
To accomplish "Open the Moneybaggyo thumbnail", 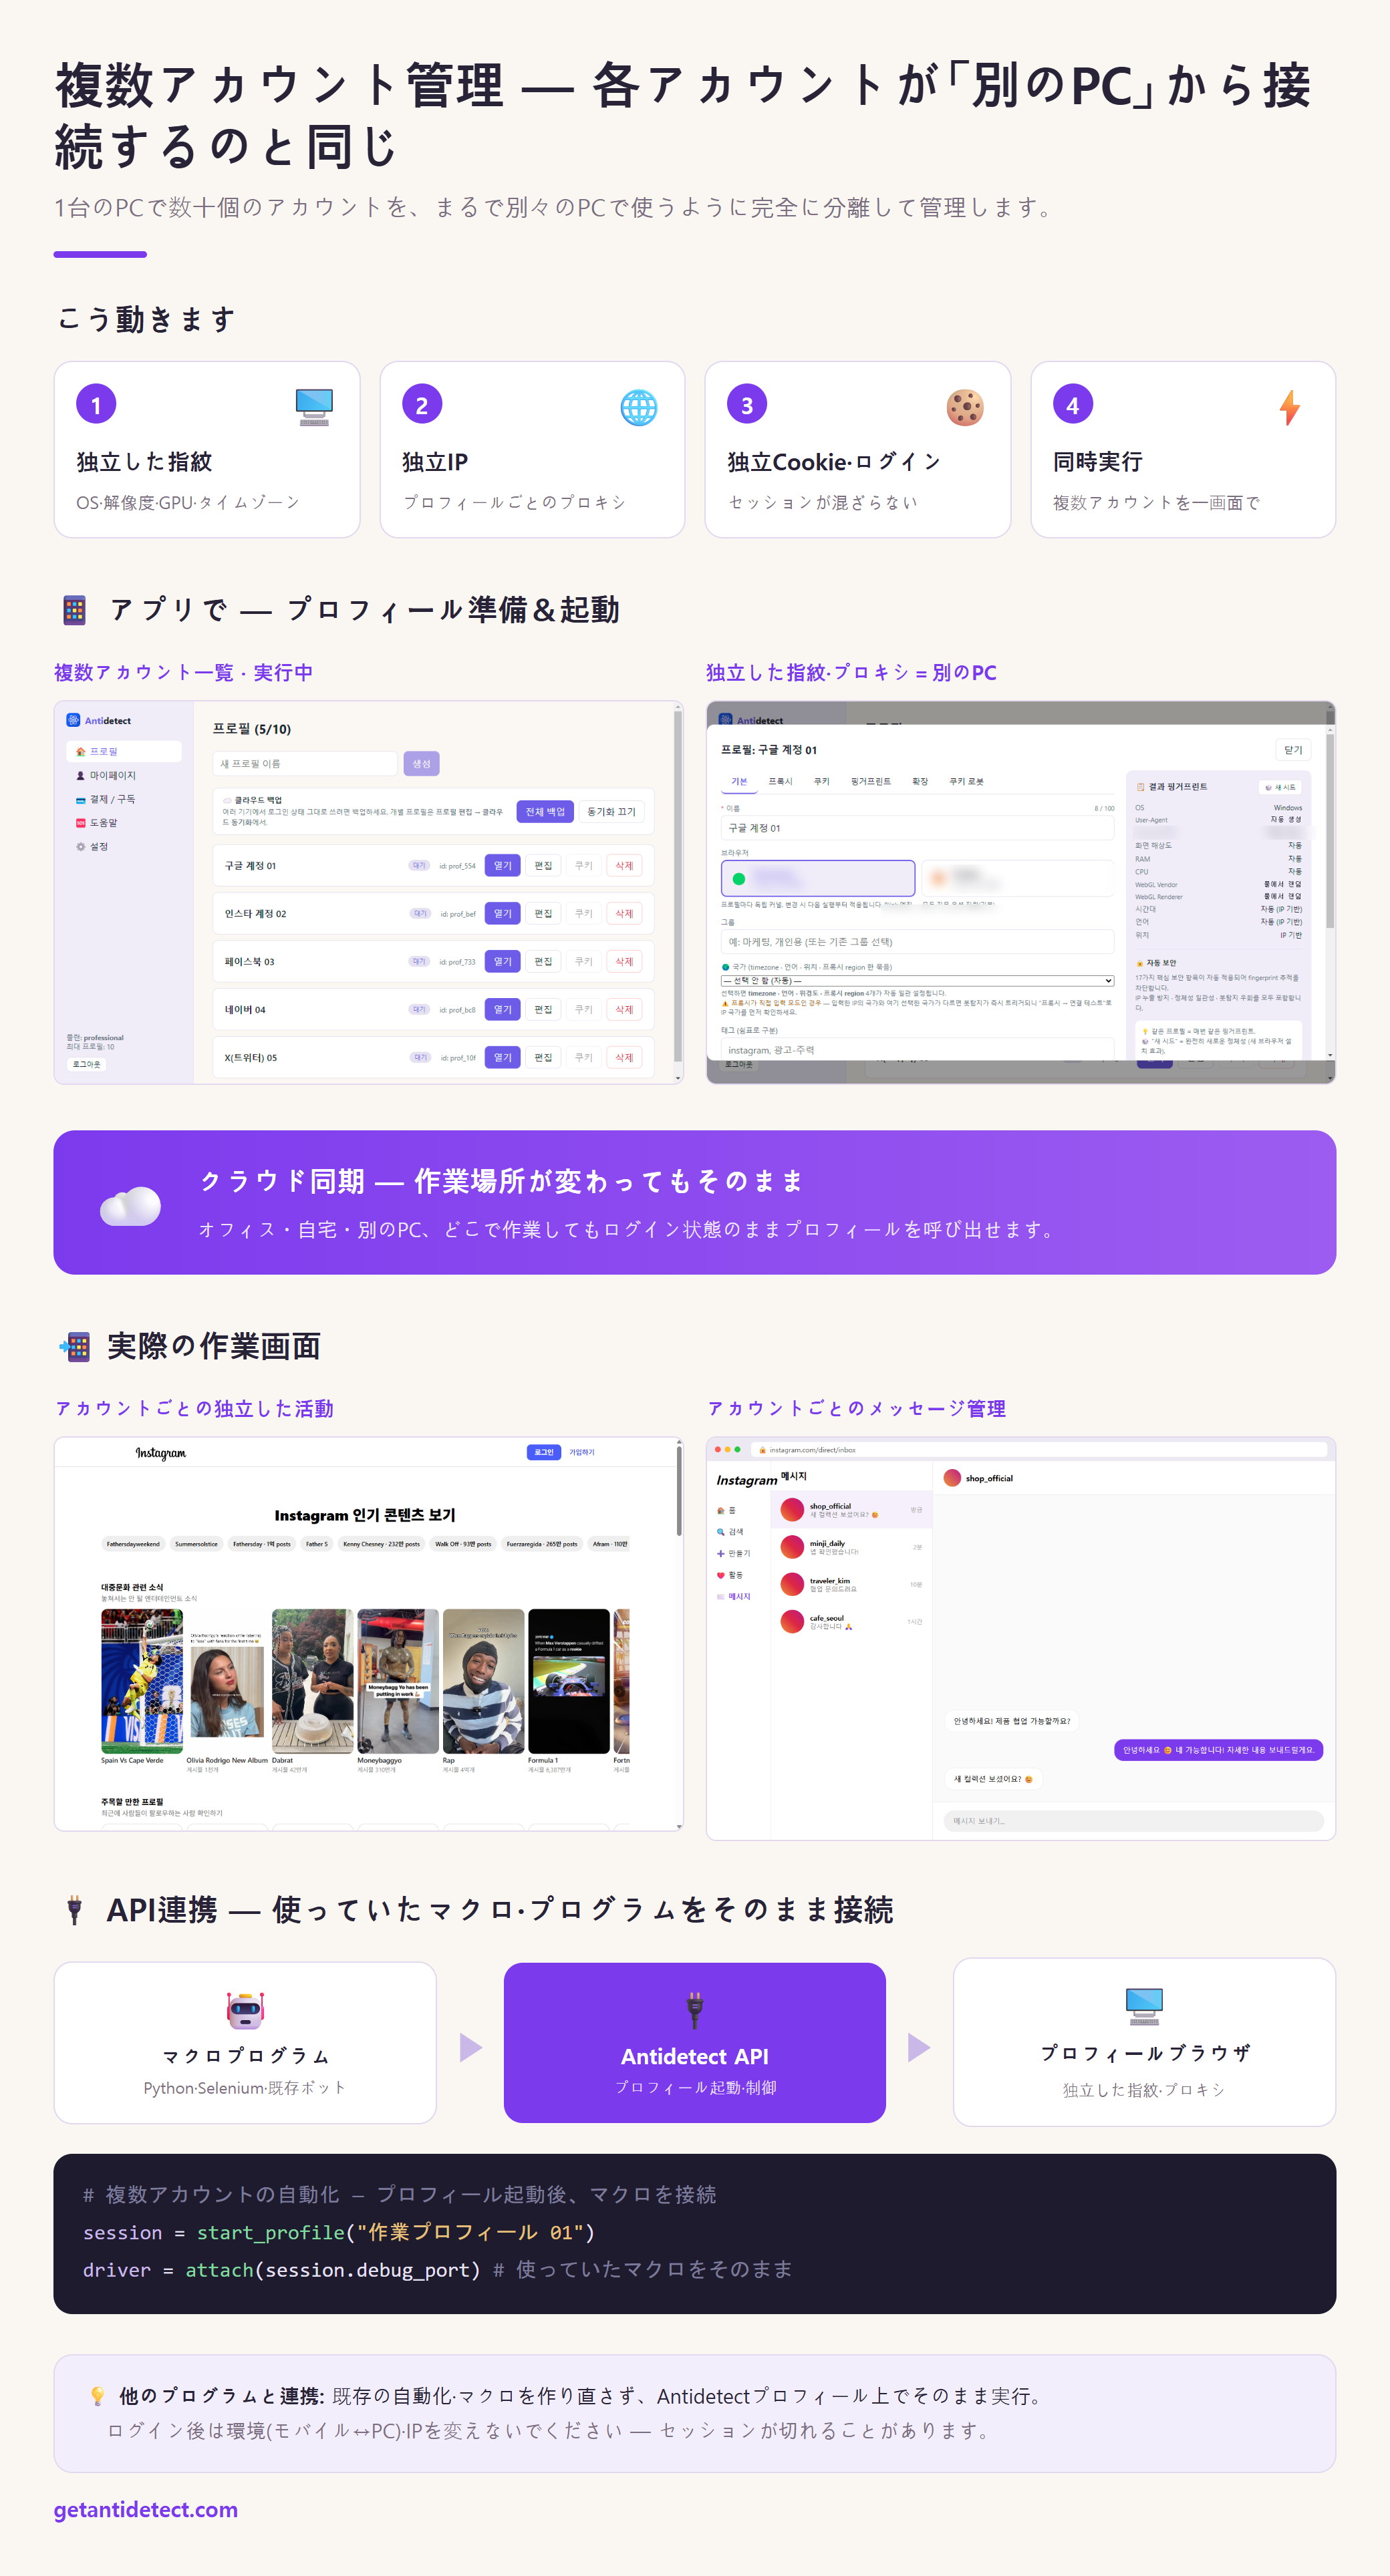I will 398,1681.
